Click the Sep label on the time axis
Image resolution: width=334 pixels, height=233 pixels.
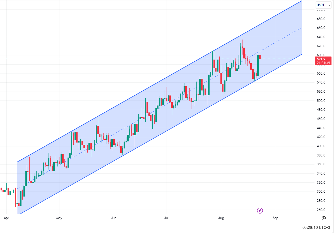(x=276, y=218)
